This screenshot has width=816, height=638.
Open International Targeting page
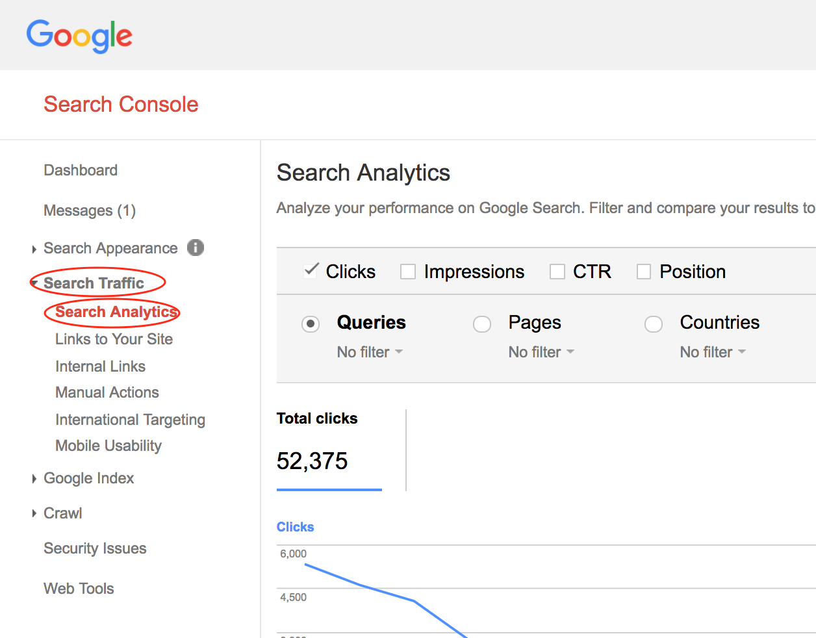[x=130, y=420]
